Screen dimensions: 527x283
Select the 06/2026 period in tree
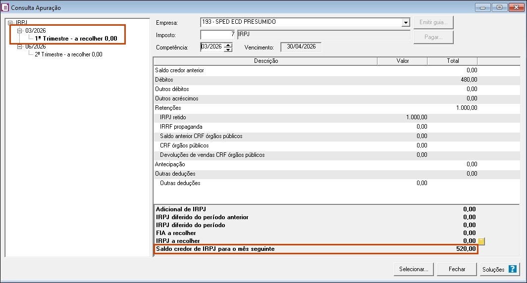click(36, 47)
